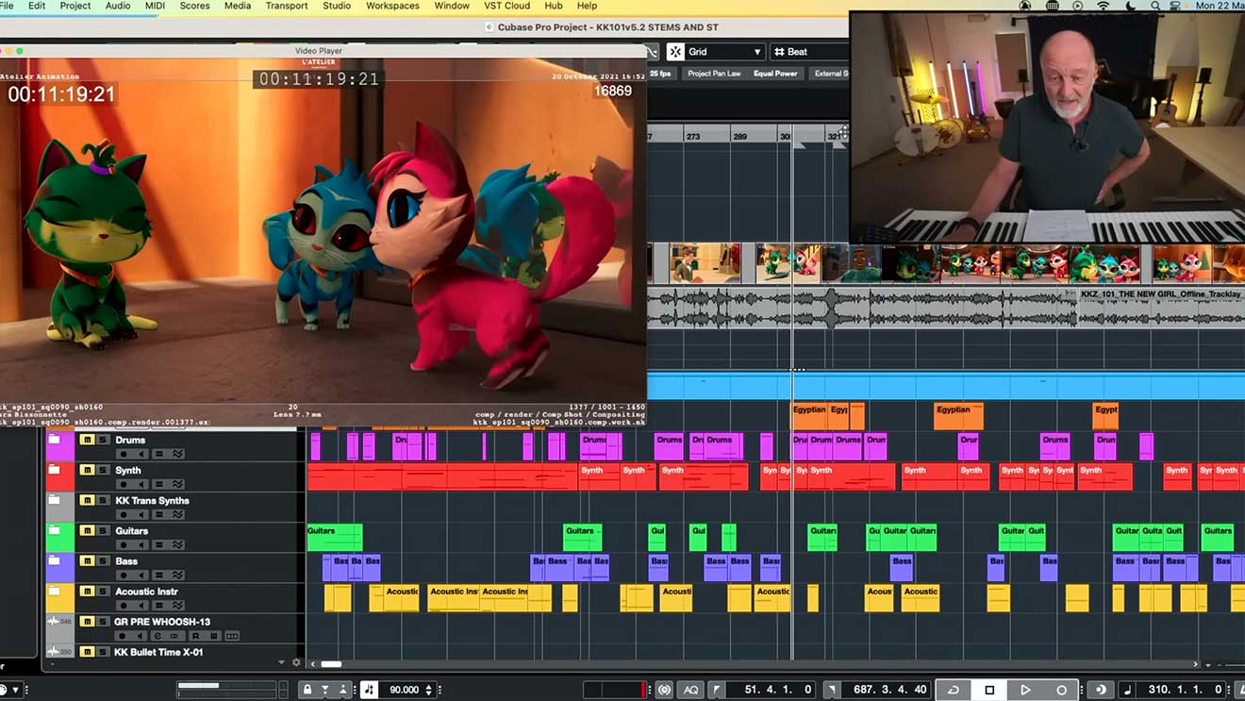This screenshot has height=701, width=1245.
Task: Toggle monitor on the Drums track
Action: [x=141, y=454]
